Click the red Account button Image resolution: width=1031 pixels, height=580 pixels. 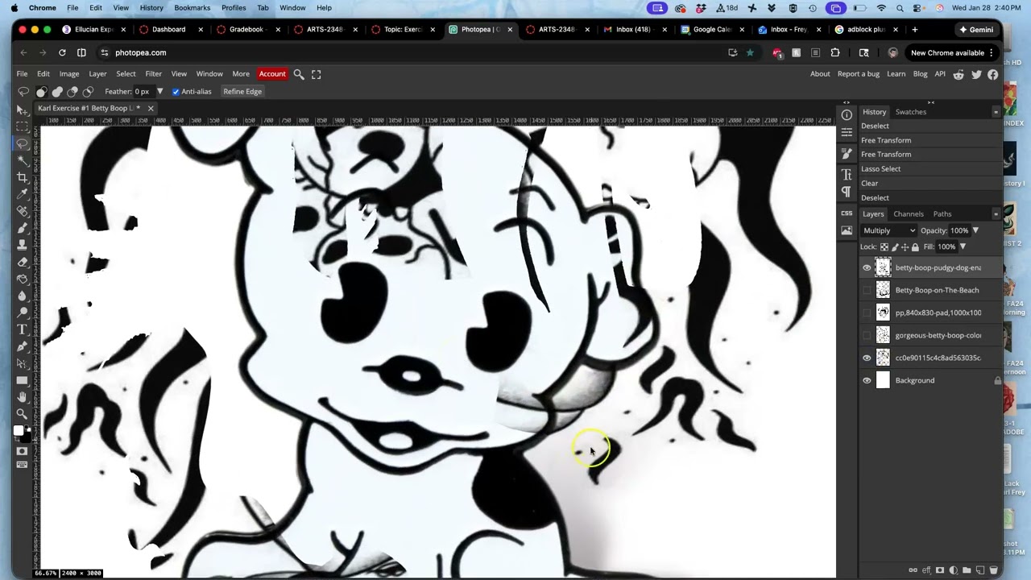[272, 74]
